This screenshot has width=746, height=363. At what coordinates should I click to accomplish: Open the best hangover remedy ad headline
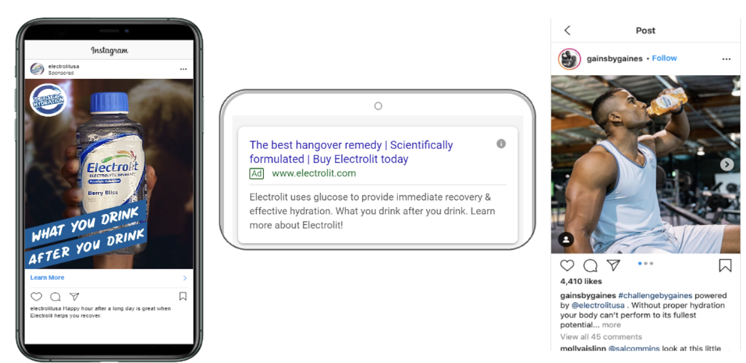pos(351,152)
